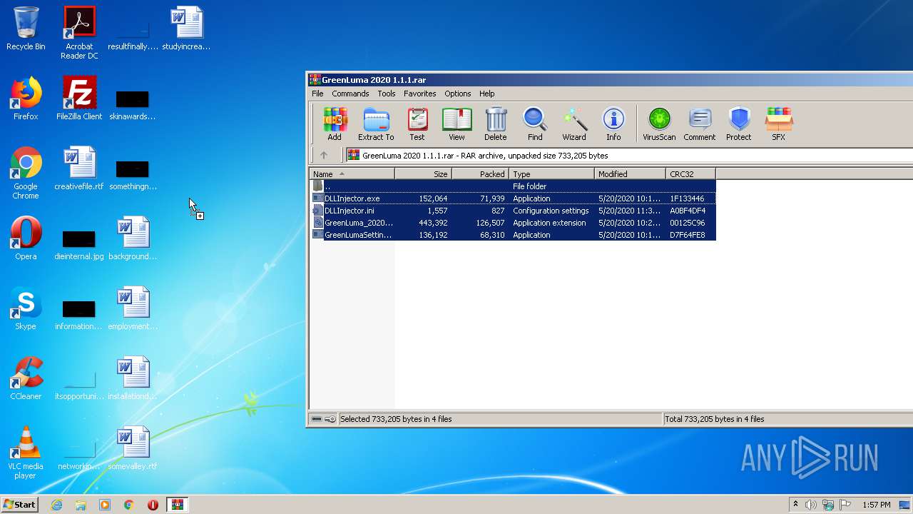Click WinRAR taskbar button
Viewport: 913px width, 514px height.
(x=177, y=505)
